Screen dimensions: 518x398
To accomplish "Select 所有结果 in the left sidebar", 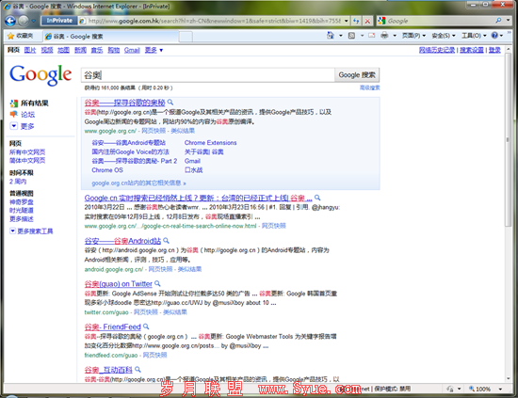I will coord(34,103).
